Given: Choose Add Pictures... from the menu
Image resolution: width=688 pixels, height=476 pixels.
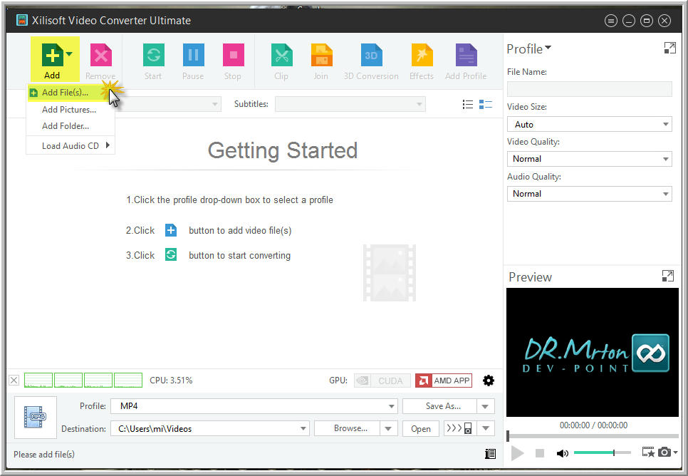Looking at the screenshot, I should click(x=69, y=110).
